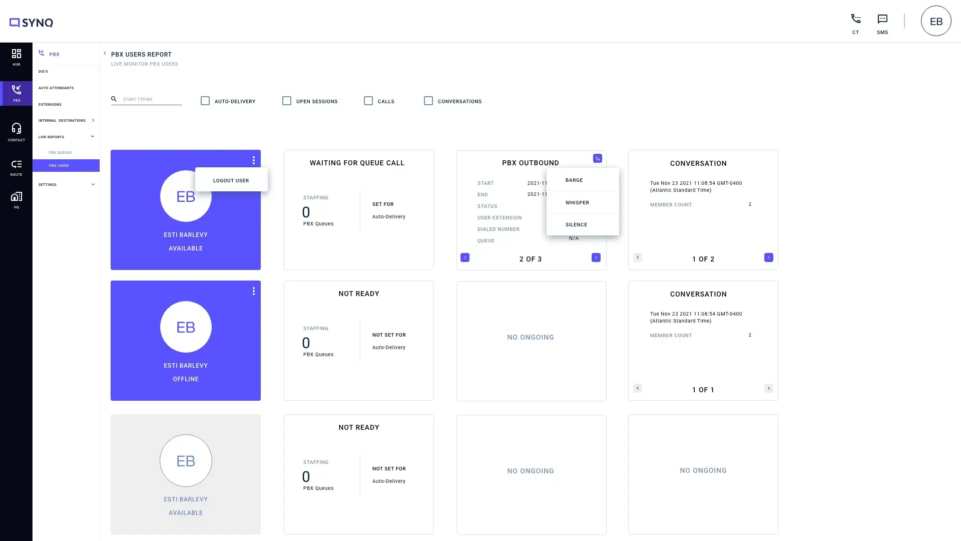Screen dimensions: 961x541
Task: Click the PBX Outbound card title
Action: (531, 163)
